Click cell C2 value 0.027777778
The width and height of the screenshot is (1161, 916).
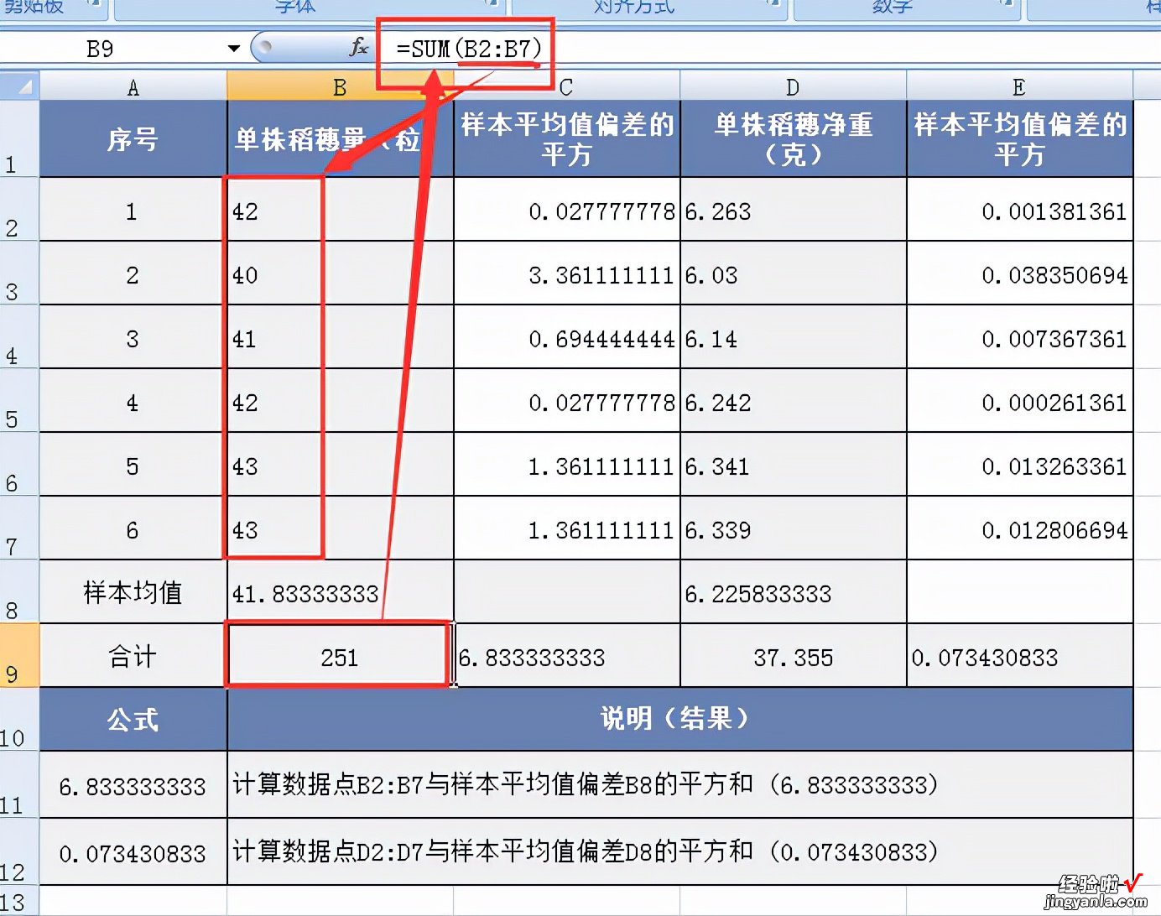[x=566, y=210]
